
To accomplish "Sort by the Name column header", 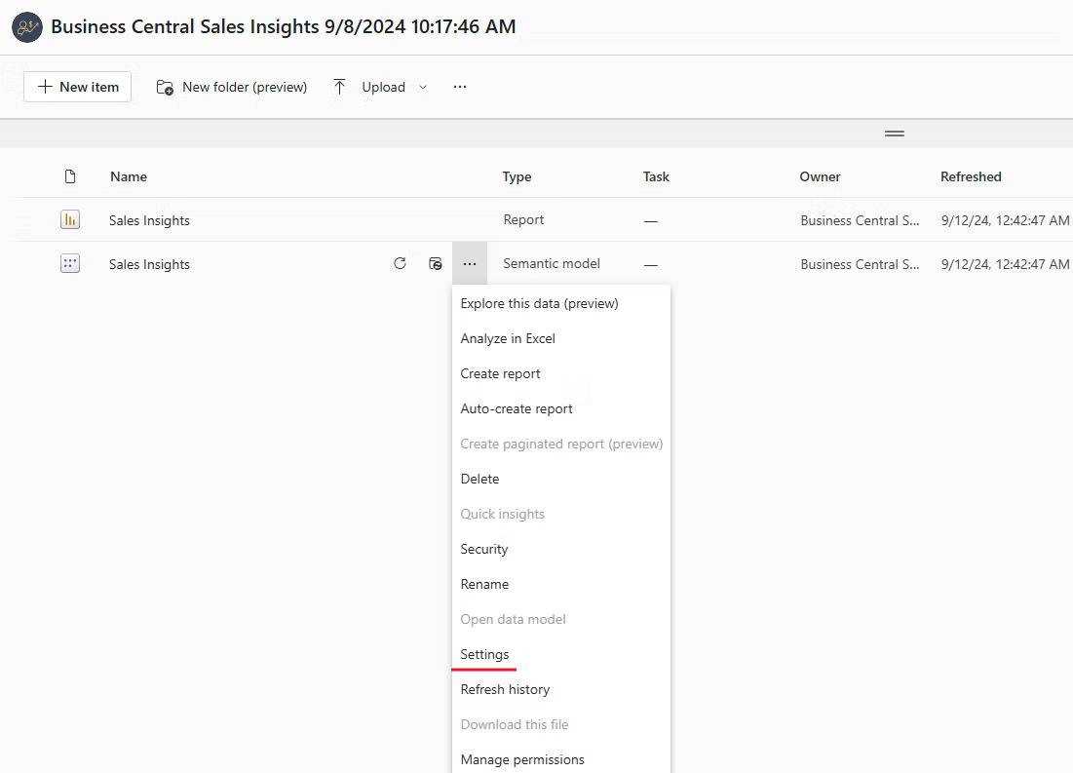I will click(x=129, y=176).
